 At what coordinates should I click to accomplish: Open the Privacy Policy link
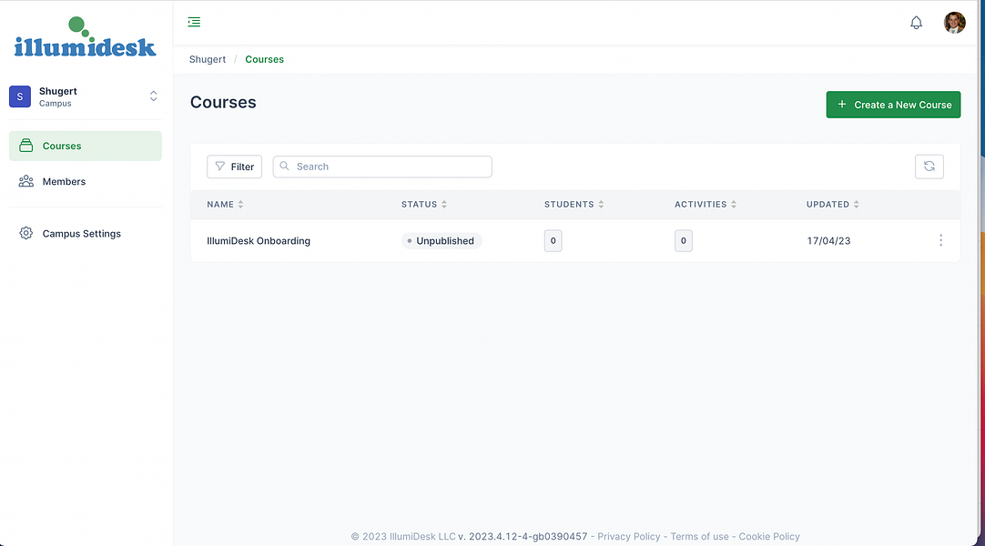click(629, 537)
